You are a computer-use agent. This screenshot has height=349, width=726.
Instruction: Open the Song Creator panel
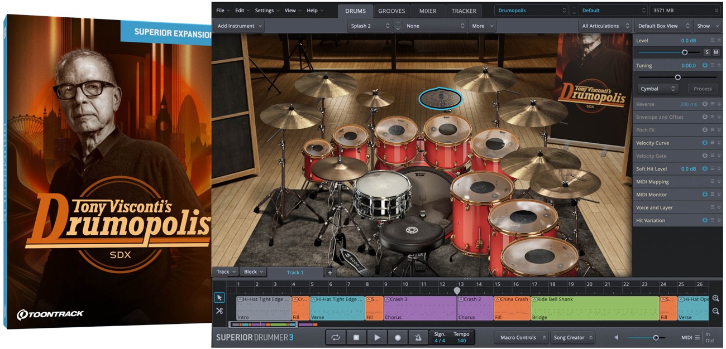click(x=572, y=337)
